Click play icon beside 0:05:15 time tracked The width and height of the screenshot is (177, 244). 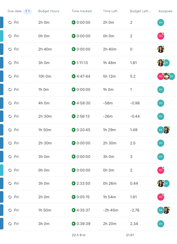73,197
